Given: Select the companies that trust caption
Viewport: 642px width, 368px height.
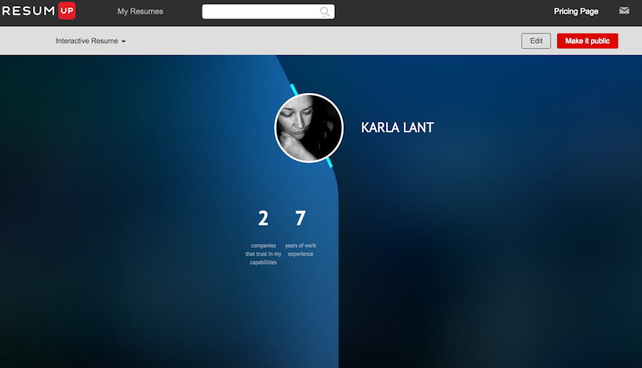Looking at the screenshot, I should (x=263, y=254).
